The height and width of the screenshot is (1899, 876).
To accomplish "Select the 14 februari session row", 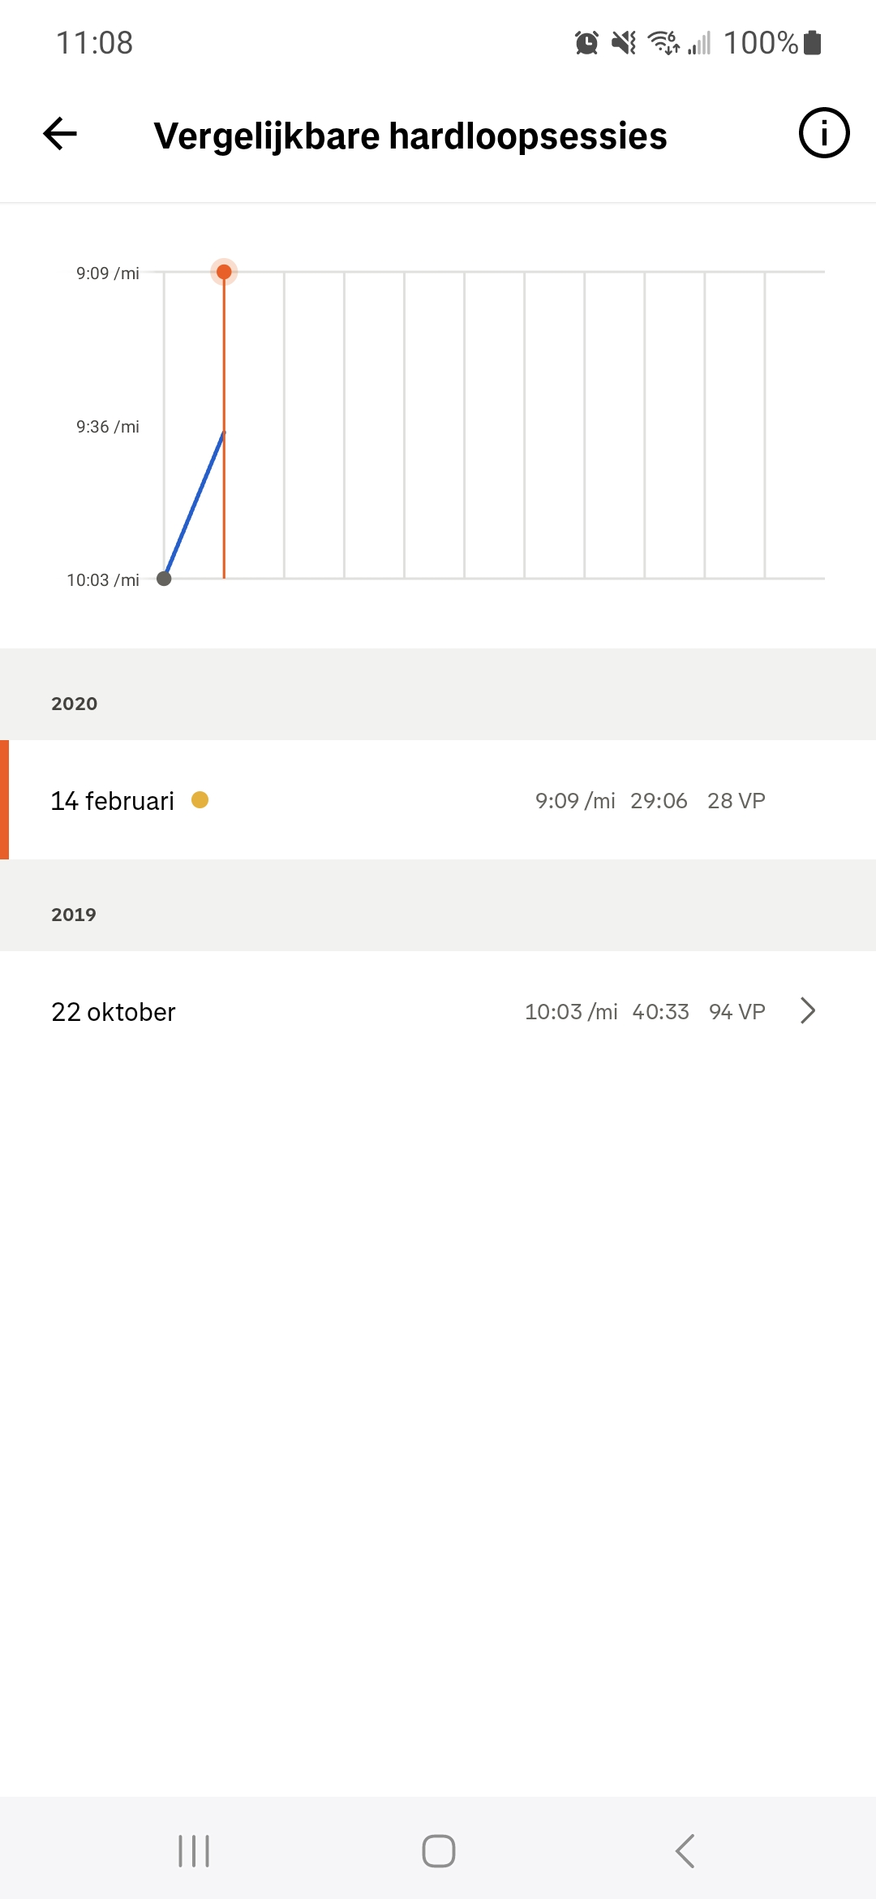I will (438, 800).
